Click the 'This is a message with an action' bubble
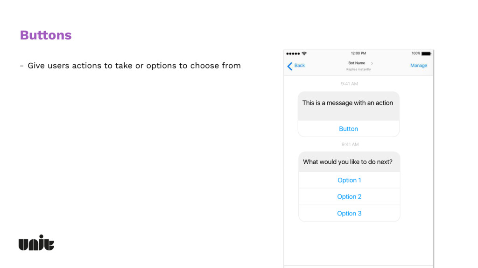Viewport: 478px width, 268px height. (x=348, y=106)
